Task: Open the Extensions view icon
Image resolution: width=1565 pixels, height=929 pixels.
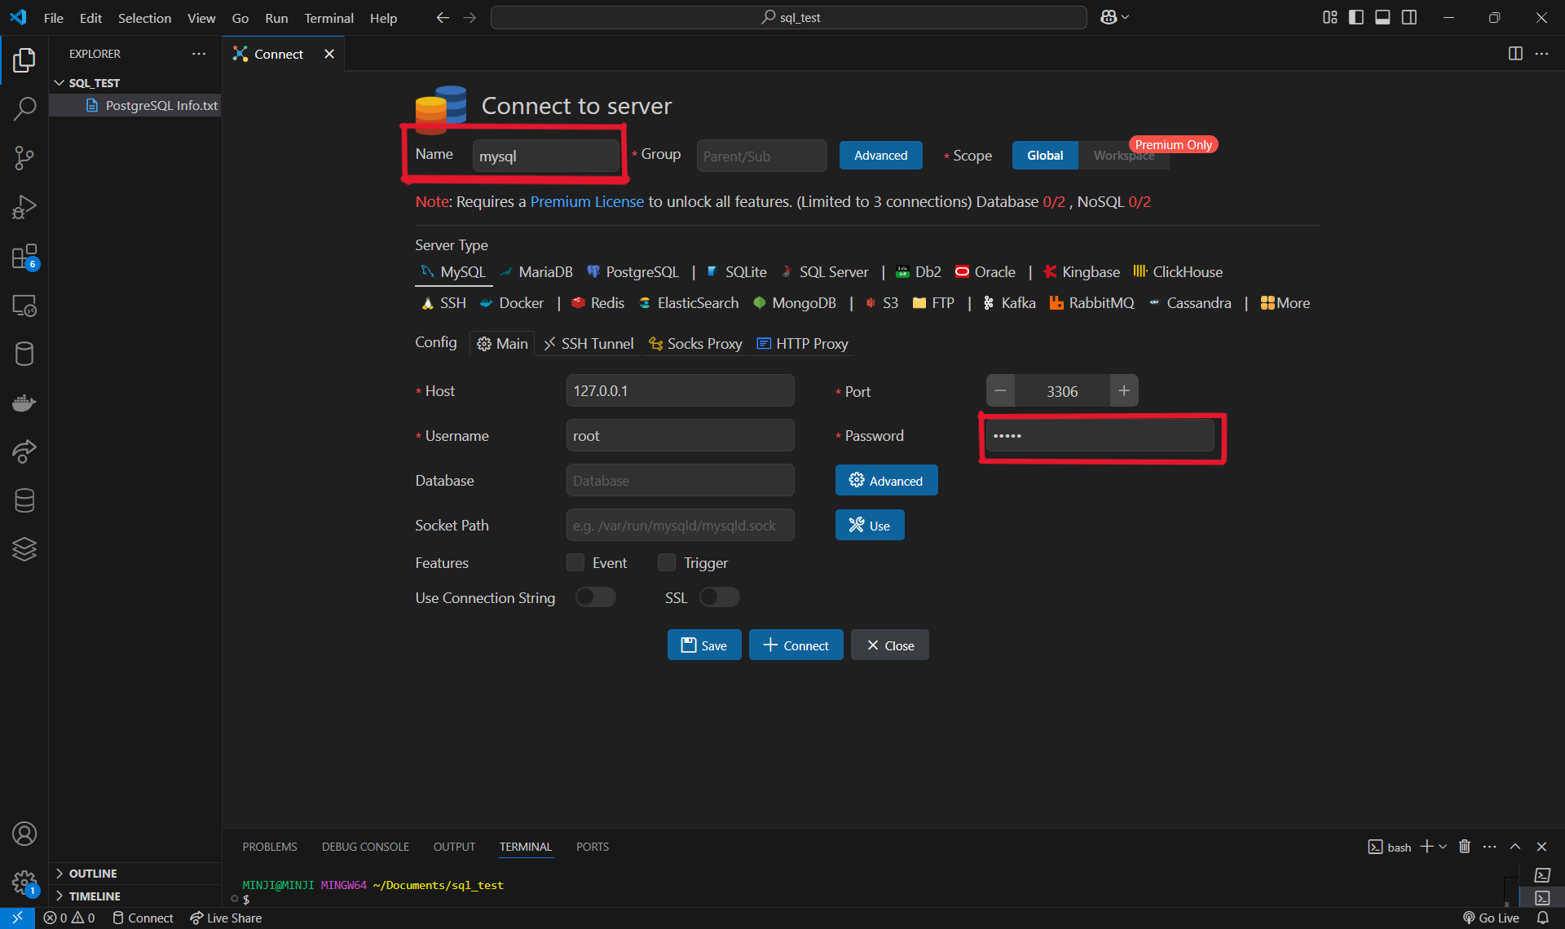Action: [24, 257]
